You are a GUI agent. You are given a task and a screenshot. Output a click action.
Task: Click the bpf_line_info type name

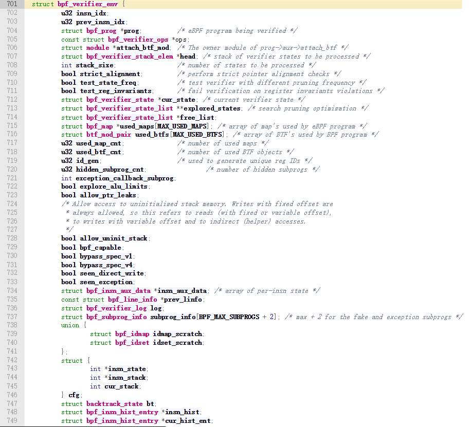133,300
